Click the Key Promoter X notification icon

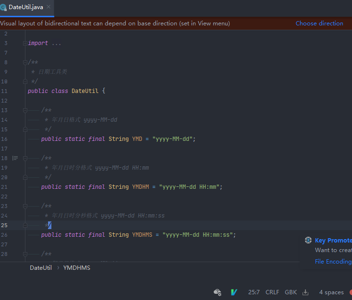308,240
